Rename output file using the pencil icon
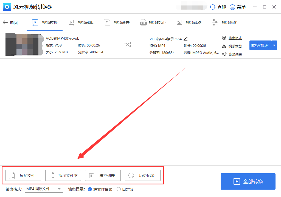The width and height of the screenshot is (281, 197). [x=186, y=39]
